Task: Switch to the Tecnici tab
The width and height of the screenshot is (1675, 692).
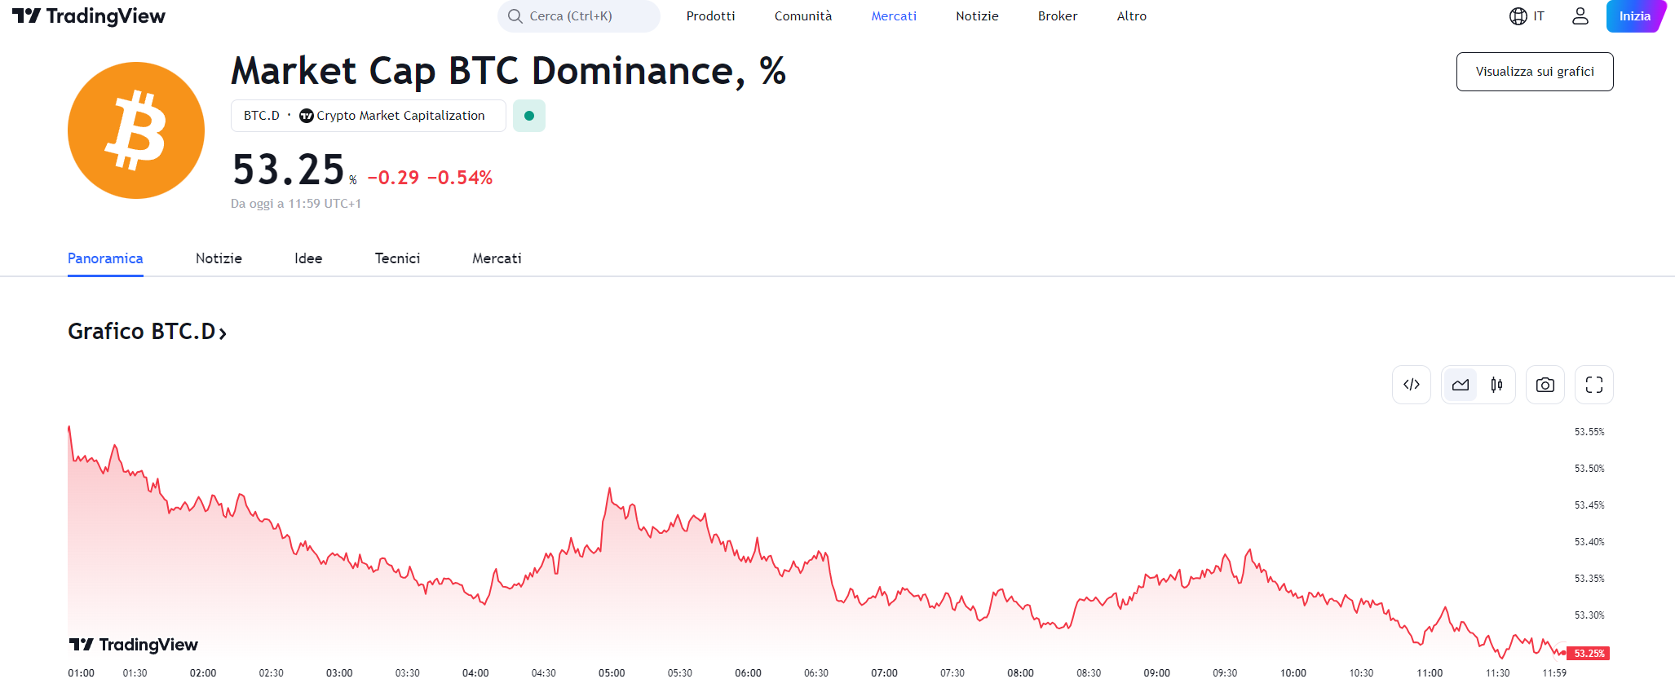Action: (x=397, y=258)
